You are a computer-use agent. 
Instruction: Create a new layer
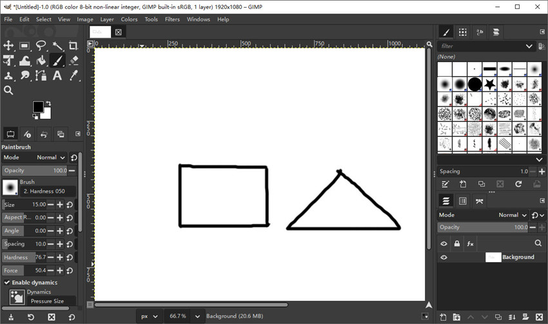[x=443, y=317]
